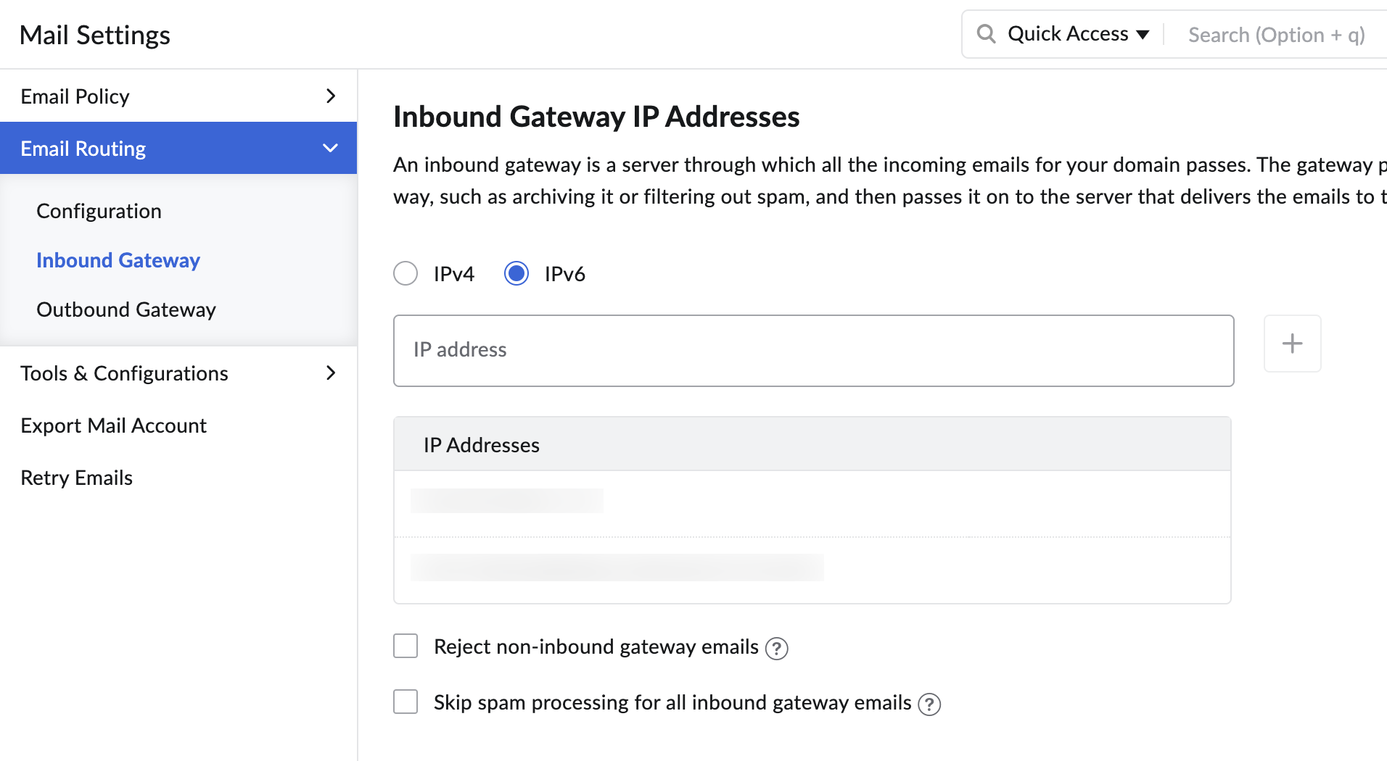Open Export Mail Account page
This screenshot has height=761, width=1387.
click(x=114, y=425)
